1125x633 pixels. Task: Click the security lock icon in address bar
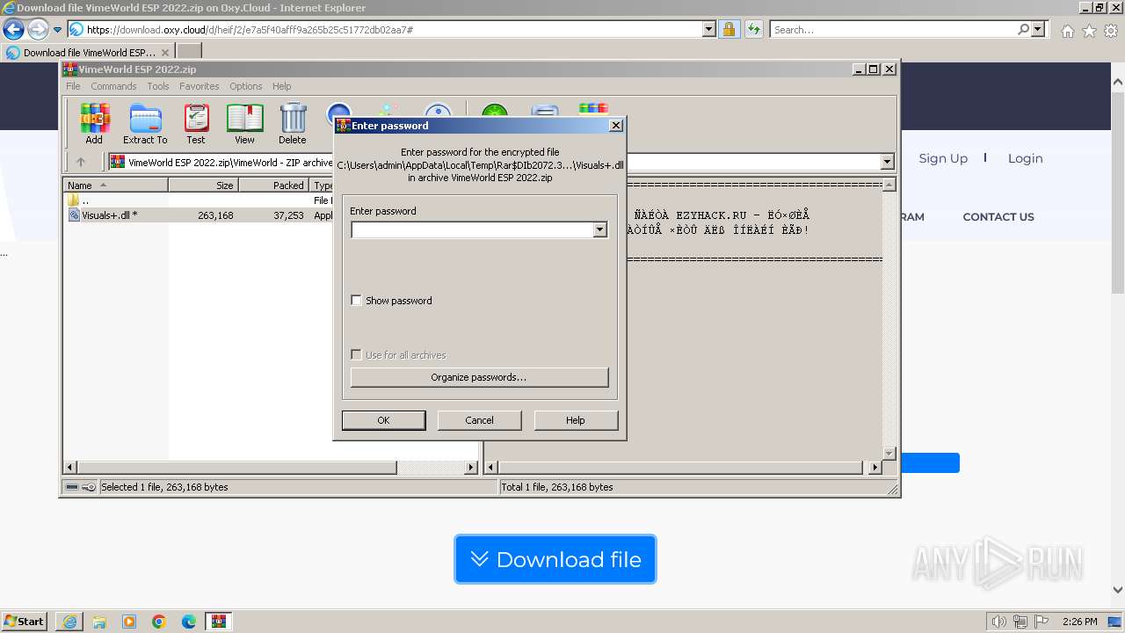coord(729,30)
